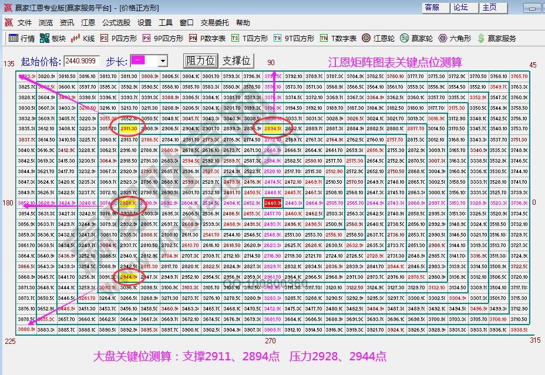545x375 pixels.
Task: Select the T数字表 time number table tool
Action: (338, 38)
